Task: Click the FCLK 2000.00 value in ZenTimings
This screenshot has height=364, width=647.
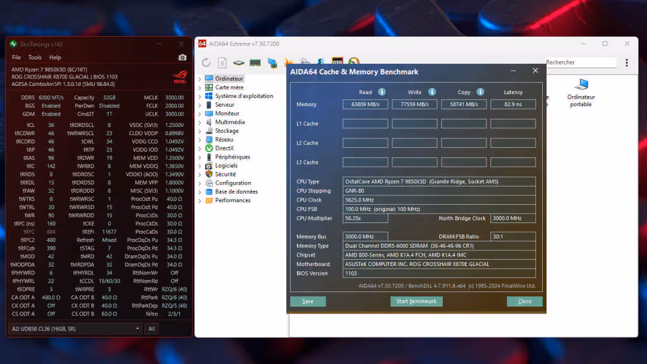Action: click(174, 106)
